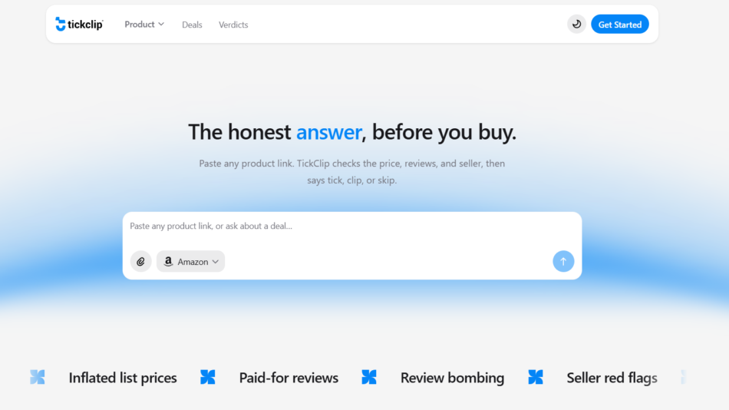Click the 'Seller red flags' text

[x=612, y=378]
